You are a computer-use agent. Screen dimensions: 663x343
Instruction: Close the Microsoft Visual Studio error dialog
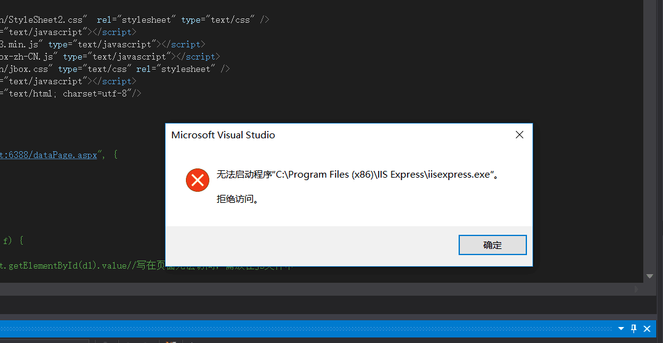point(520,135)
